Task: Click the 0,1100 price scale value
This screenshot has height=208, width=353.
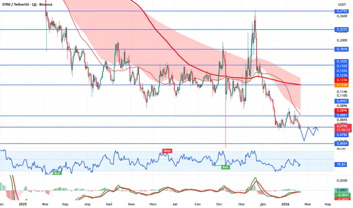Action: click(x=342, y=96)
